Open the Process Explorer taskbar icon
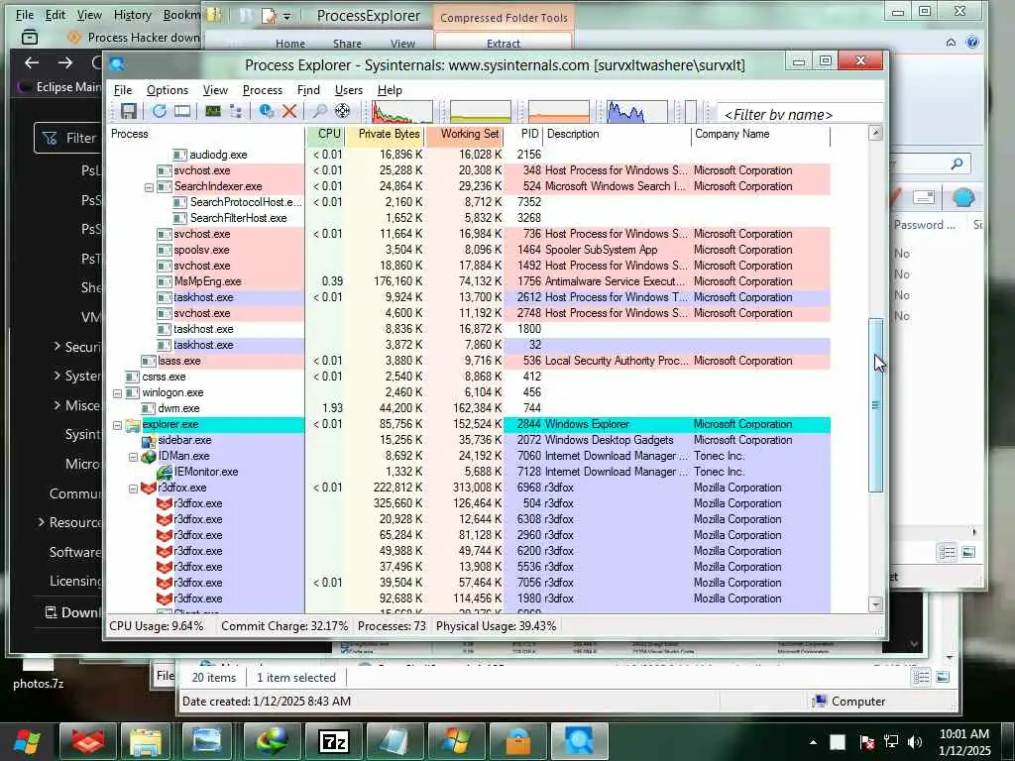Screen dimensions: 1015x761 click(x=579, y=741)
